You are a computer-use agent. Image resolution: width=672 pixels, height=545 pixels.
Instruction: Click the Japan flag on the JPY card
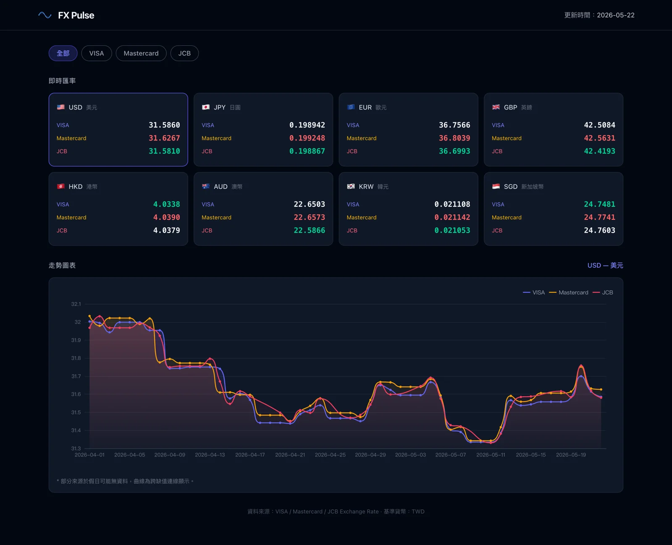pos(206,107)
